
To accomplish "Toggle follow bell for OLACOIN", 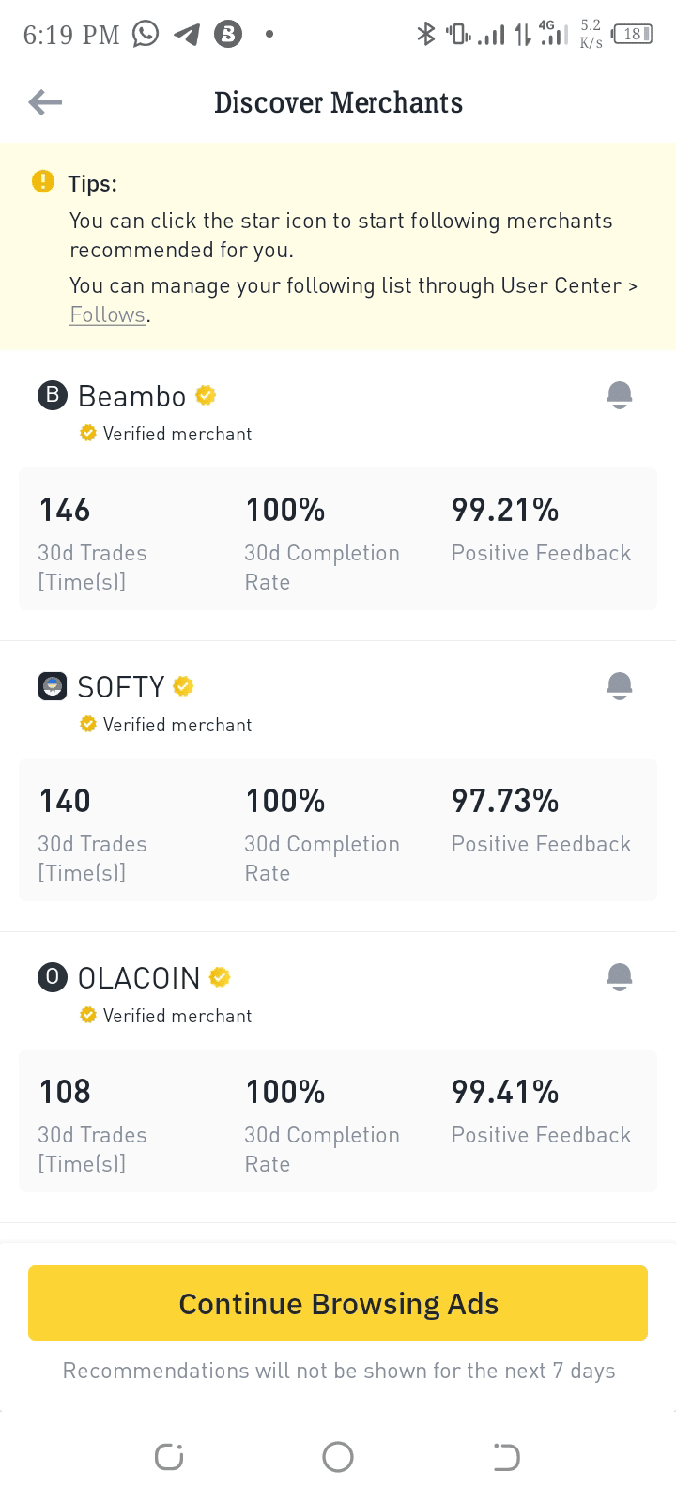I will click(619, 977).
